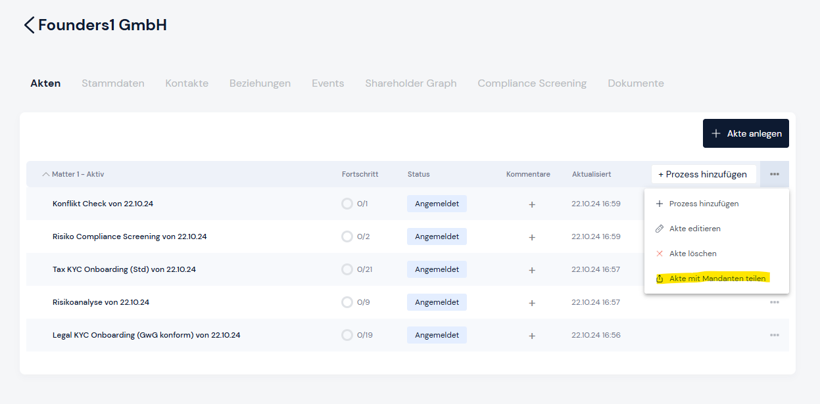Click the Fortschritt column header
The width and height of the screenshot is (820, 404).
coord(360,174)
